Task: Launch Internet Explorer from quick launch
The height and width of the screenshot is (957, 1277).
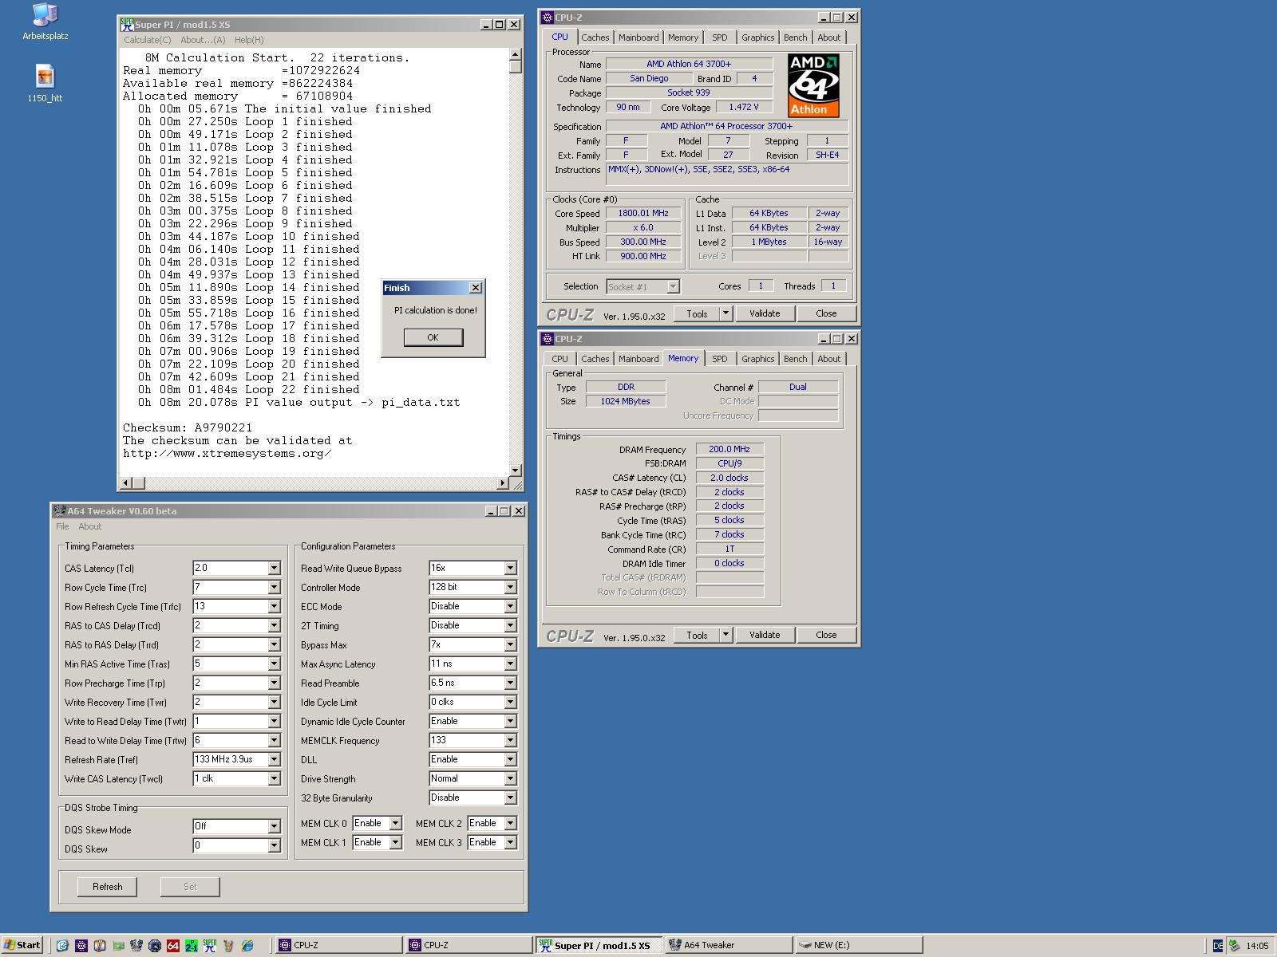Action: (x=247, y=945)
